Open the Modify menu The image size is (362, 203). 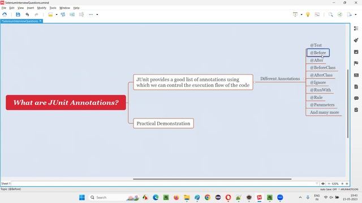pos(41,8)
